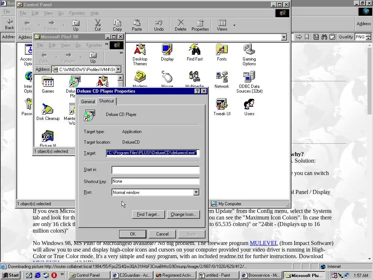Click the Undo toolbar icon in Control Panel
The height and width of the screenshot is (280, 373).
159,25
